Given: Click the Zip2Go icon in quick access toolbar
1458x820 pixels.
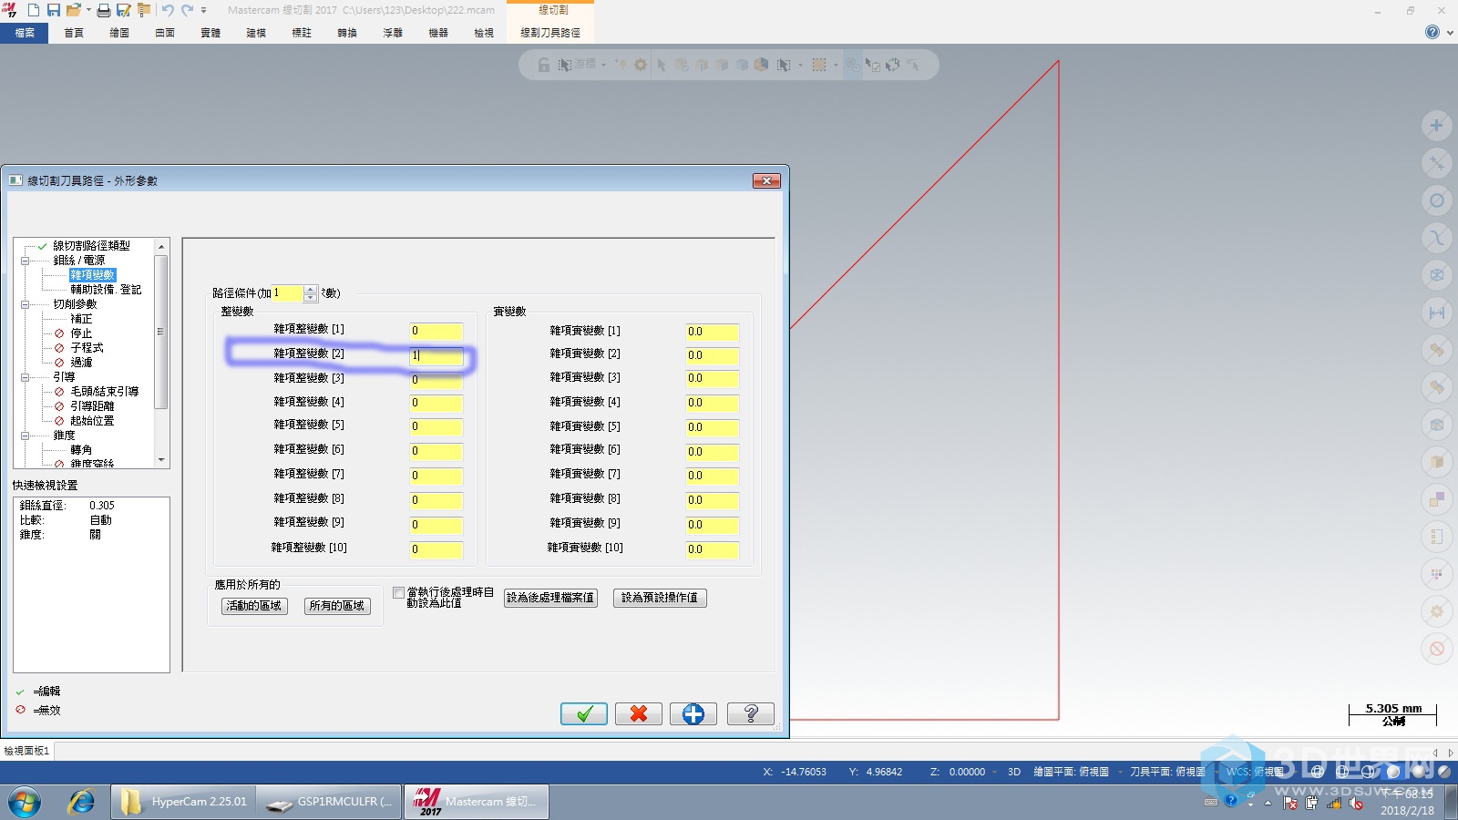Looking at the screenshot, I should [143, 10].
